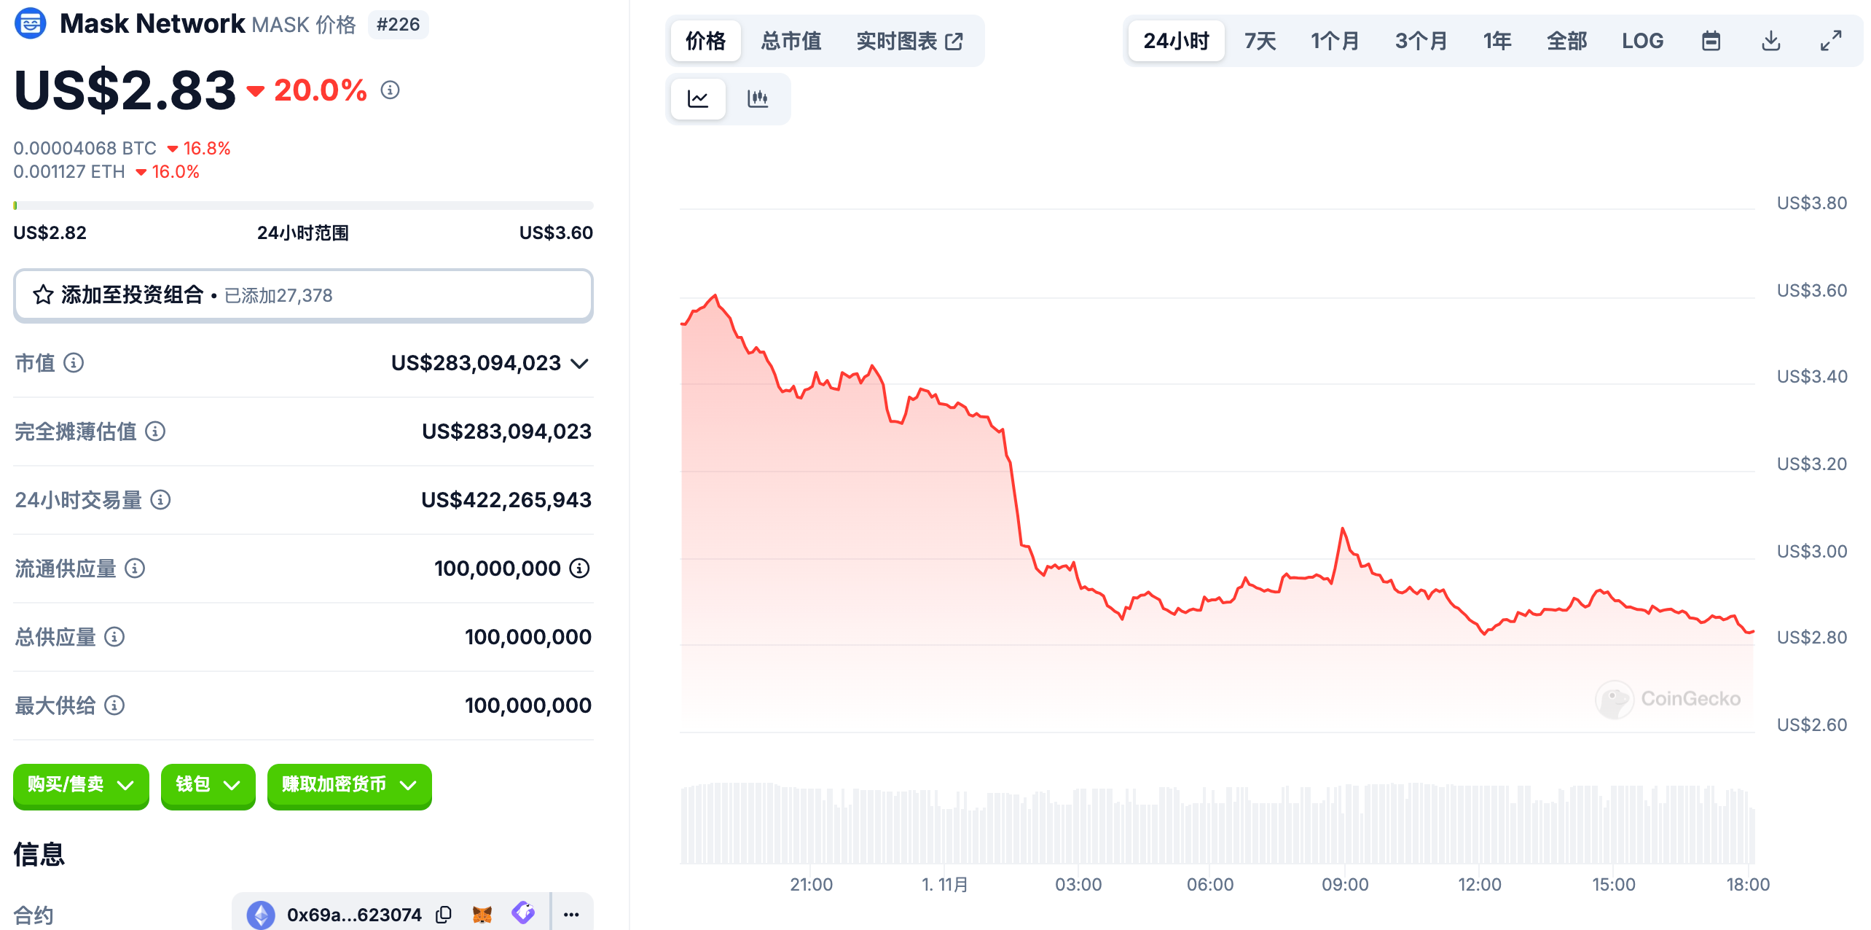Download the chart data
The width and height of the screenshot is (1871, 930).
point(1770,41)
